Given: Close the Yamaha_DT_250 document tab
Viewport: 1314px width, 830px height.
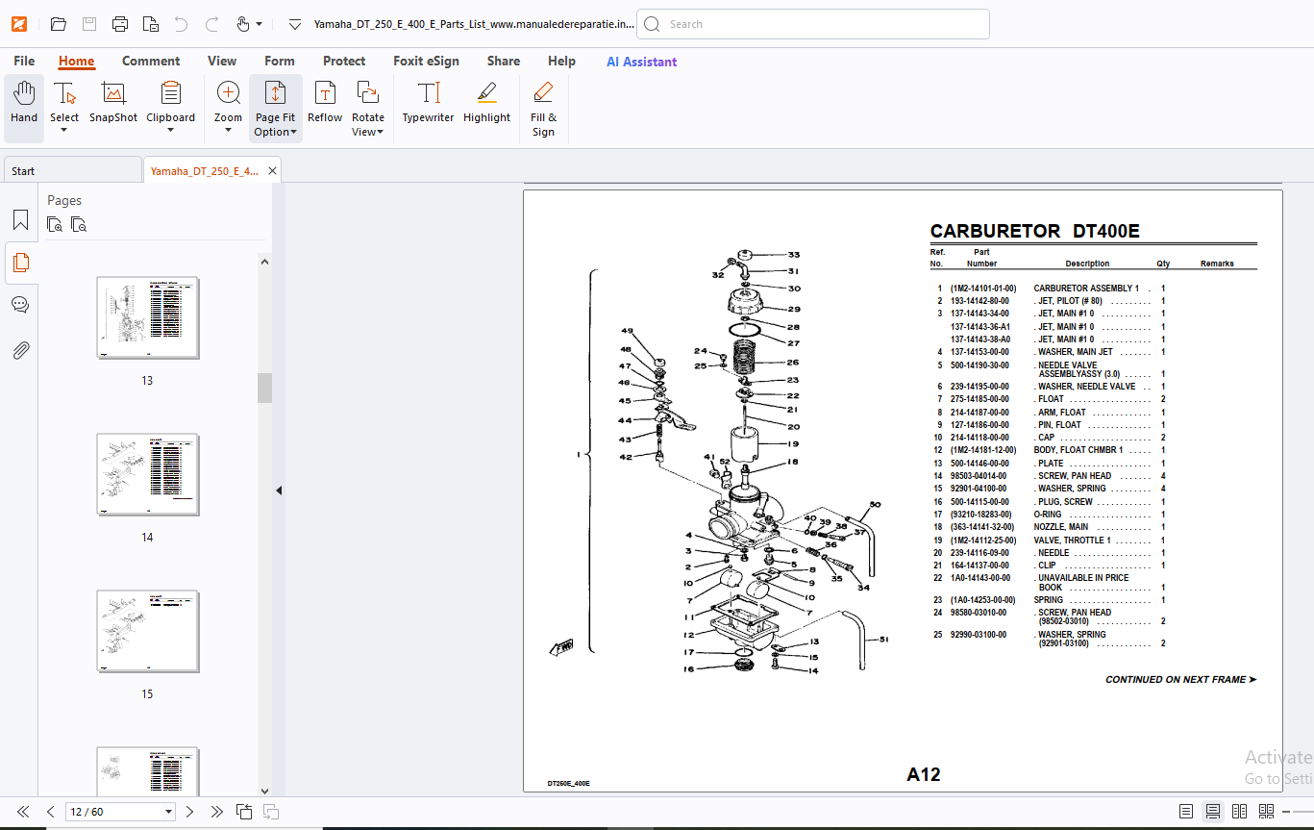Looking at the screenshot, I should 272,171.
